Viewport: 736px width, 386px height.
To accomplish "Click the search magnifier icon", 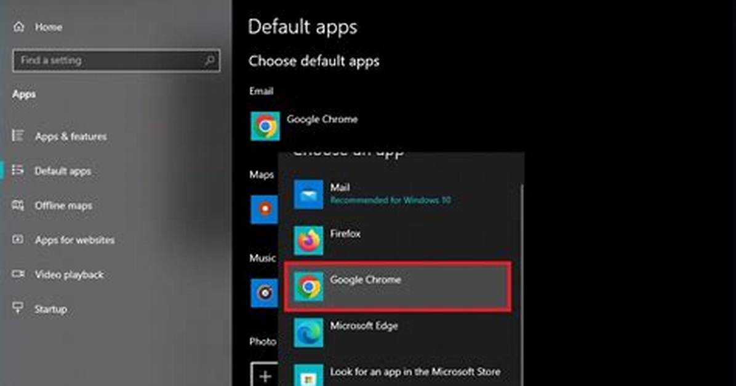I will point(209,60).
